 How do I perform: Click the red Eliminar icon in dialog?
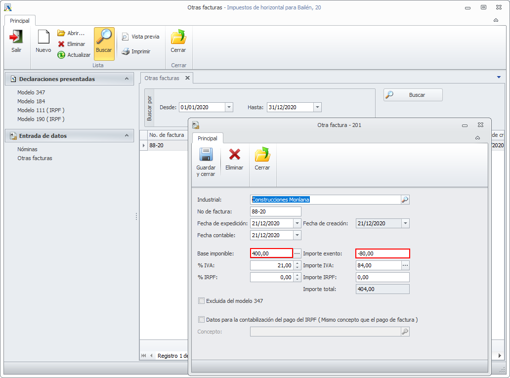[x=234, y=155]
